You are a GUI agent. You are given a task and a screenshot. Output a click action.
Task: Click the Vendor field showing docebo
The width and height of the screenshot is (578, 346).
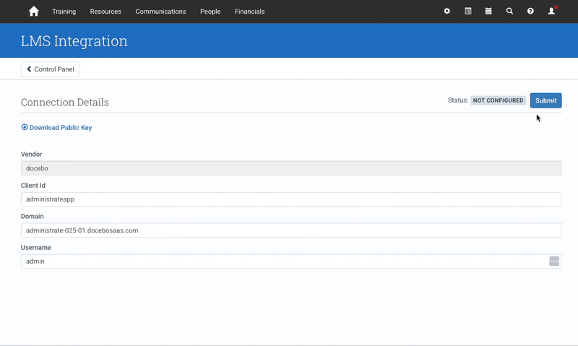tap(291, 168)
